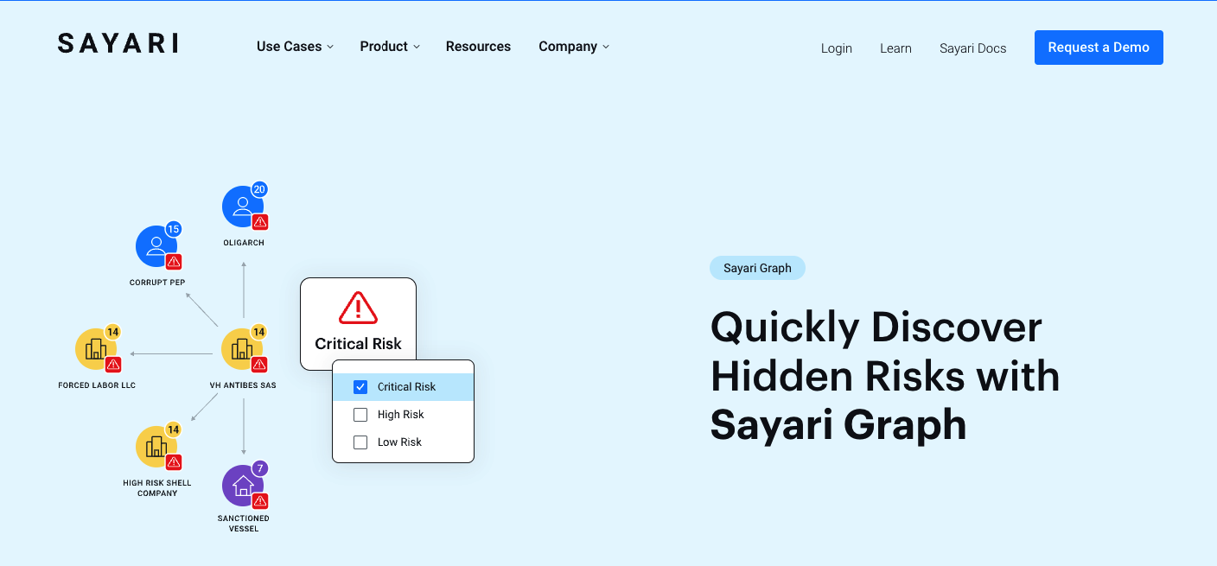This screenshot has height=566, width=1217.
Task: Click the High Risk Shell Company icon
Action: (x=156, y=447)
